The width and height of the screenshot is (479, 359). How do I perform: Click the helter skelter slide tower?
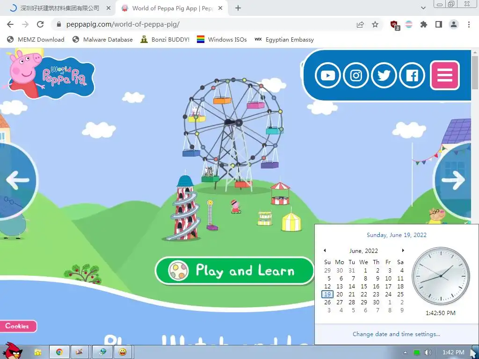[184, 208]
